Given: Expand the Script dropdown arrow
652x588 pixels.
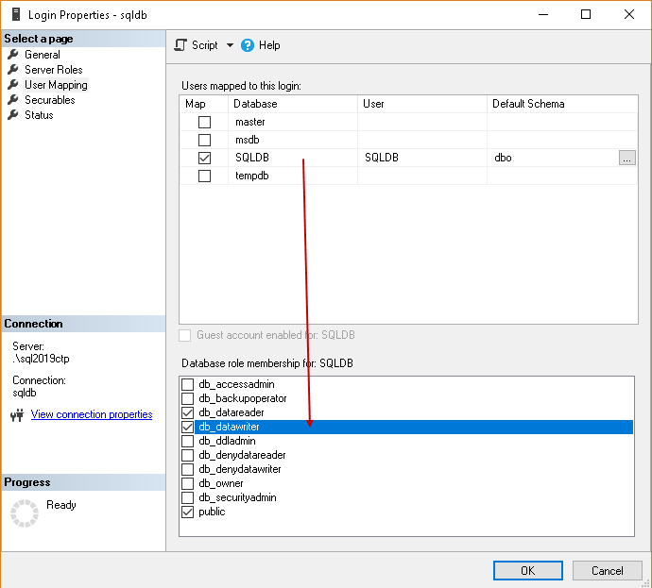Looking at the screenshot, I should click(x=230, y=45).
